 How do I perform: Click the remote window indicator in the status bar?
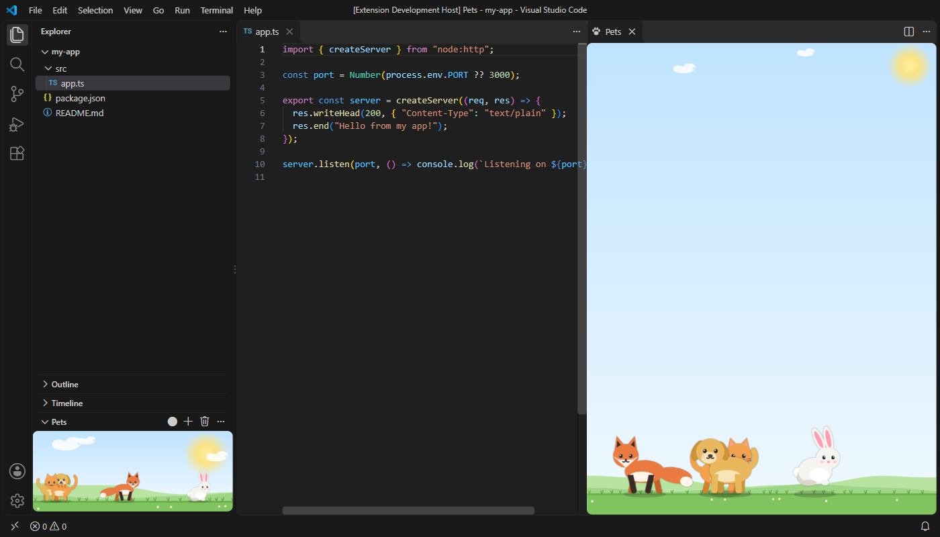pyautogui.click(x=15, y=526)
